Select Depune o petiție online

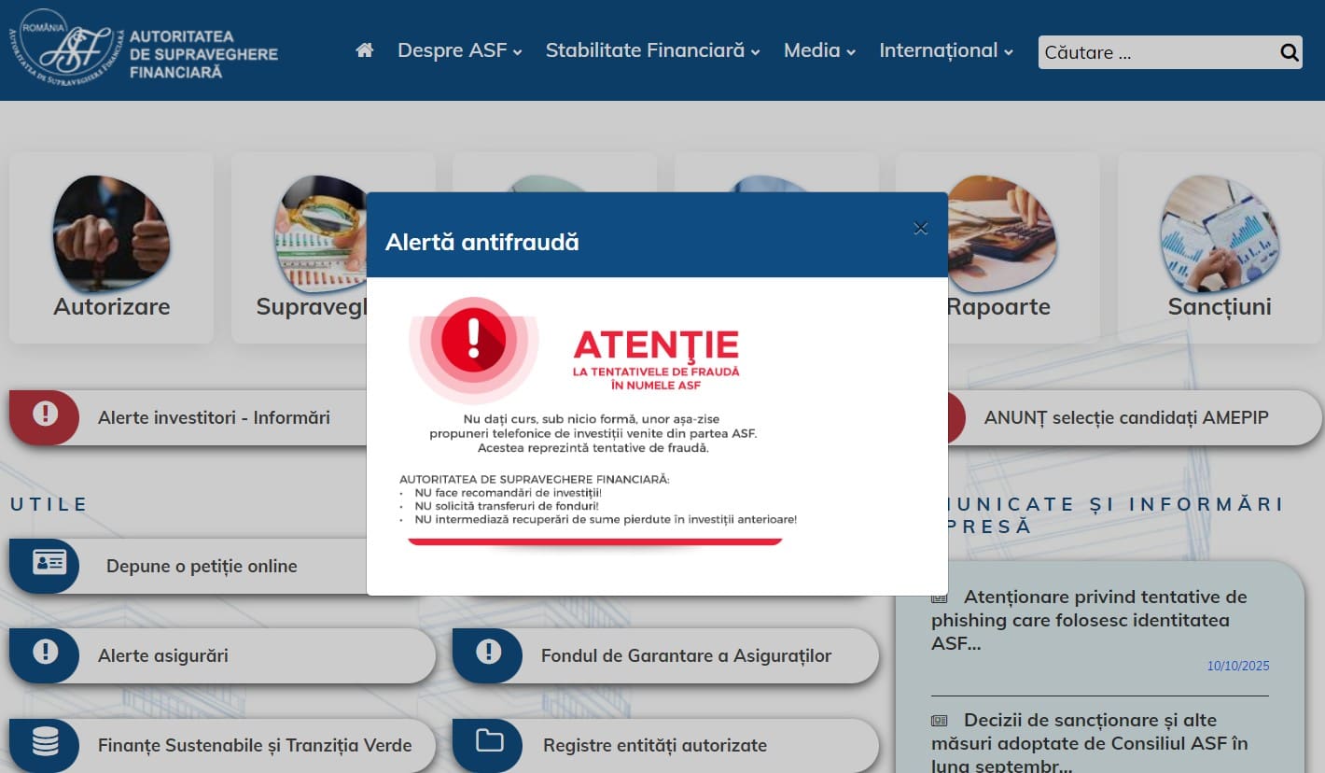[x=202, y=566]
